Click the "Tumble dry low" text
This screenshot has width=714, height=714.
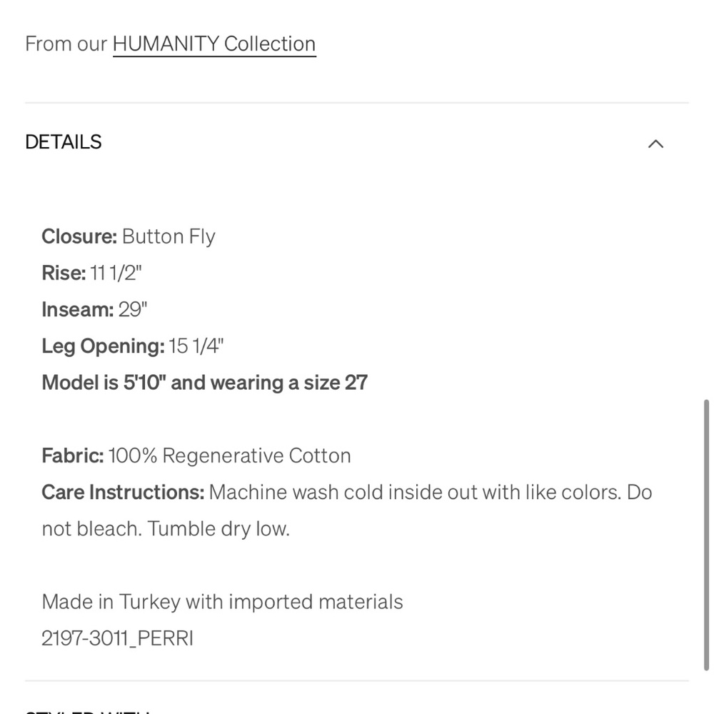point(218,529)
